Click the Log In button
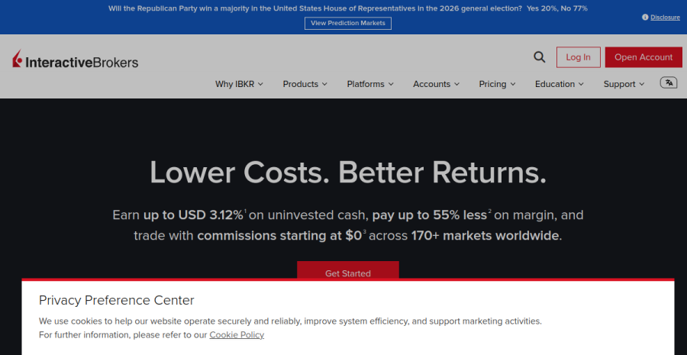 (x=579, y=57)
